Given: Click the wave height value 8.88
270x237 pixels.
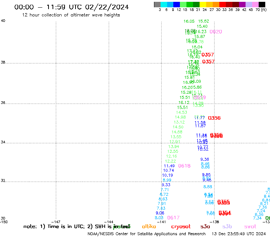Looking at the screenshot, I should [208, 187].
